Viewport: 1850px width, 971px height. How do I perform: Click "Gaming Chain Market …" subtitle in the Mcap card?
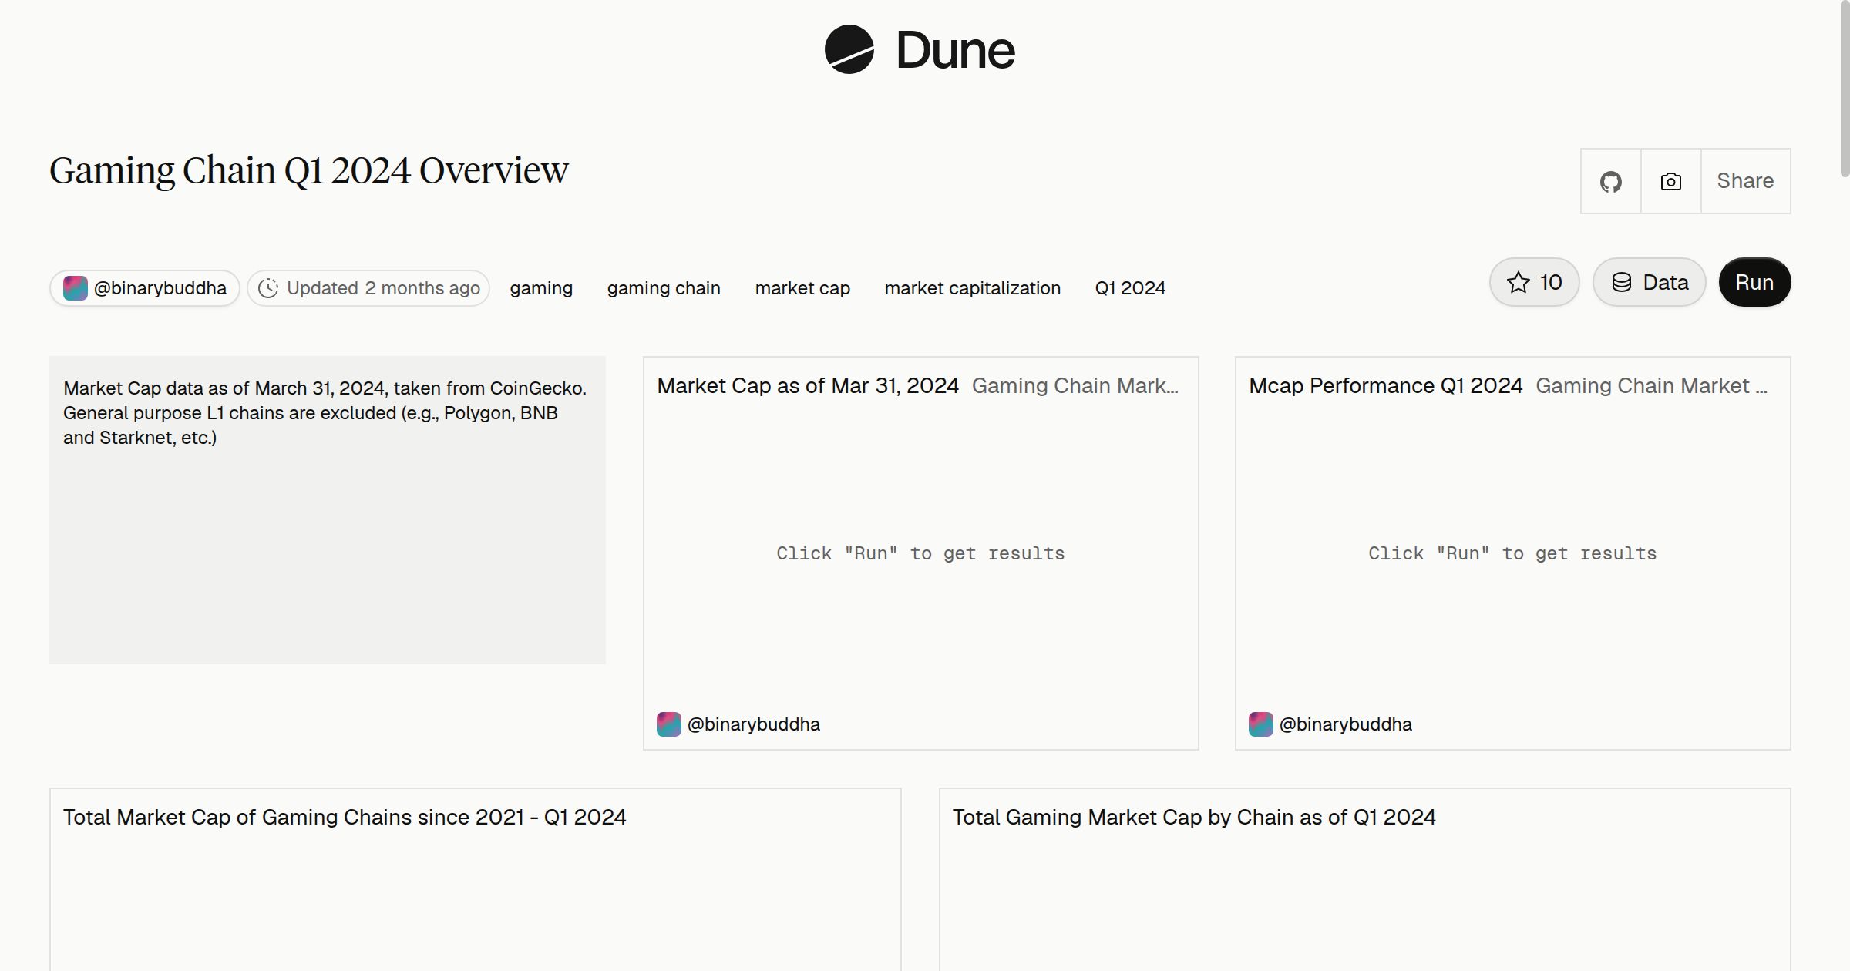coord(1652,385)
